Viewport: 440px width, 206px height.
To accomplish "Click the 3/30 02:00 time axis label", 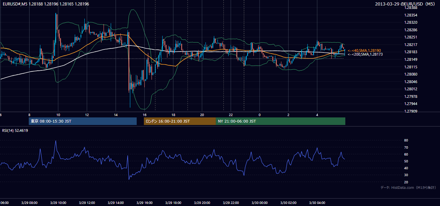I will 288,203.
